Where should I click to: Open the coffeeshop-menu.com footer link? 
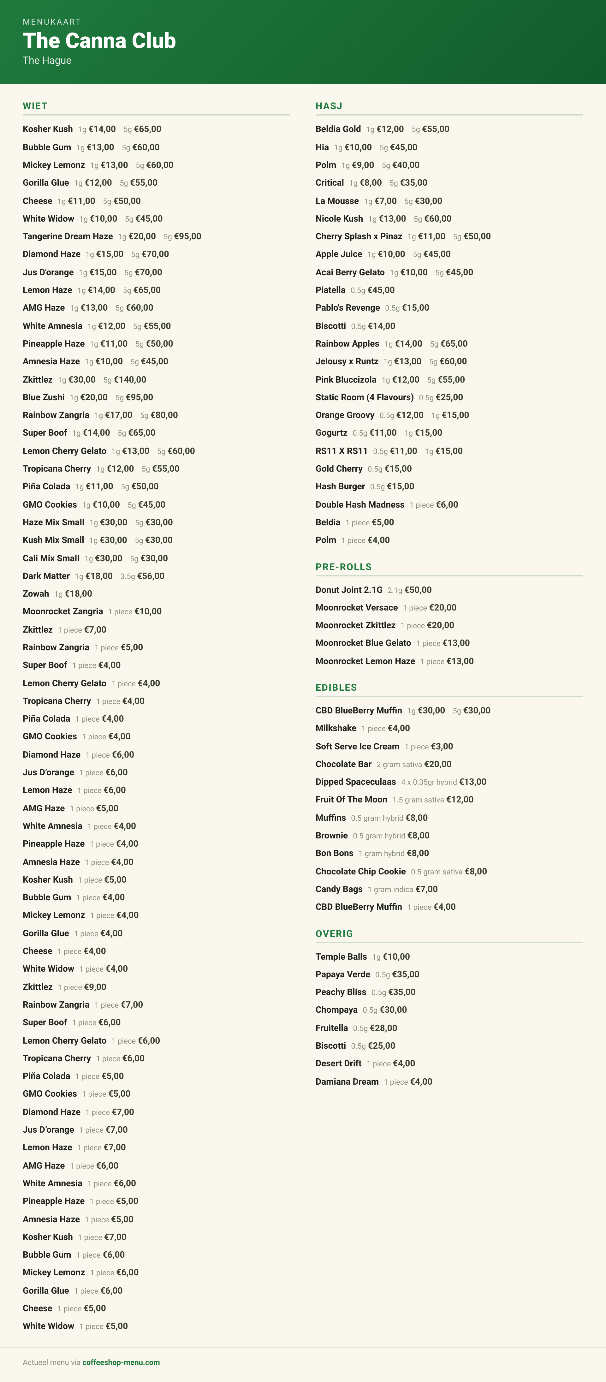pyautogui.click(x=121, y=1362)
